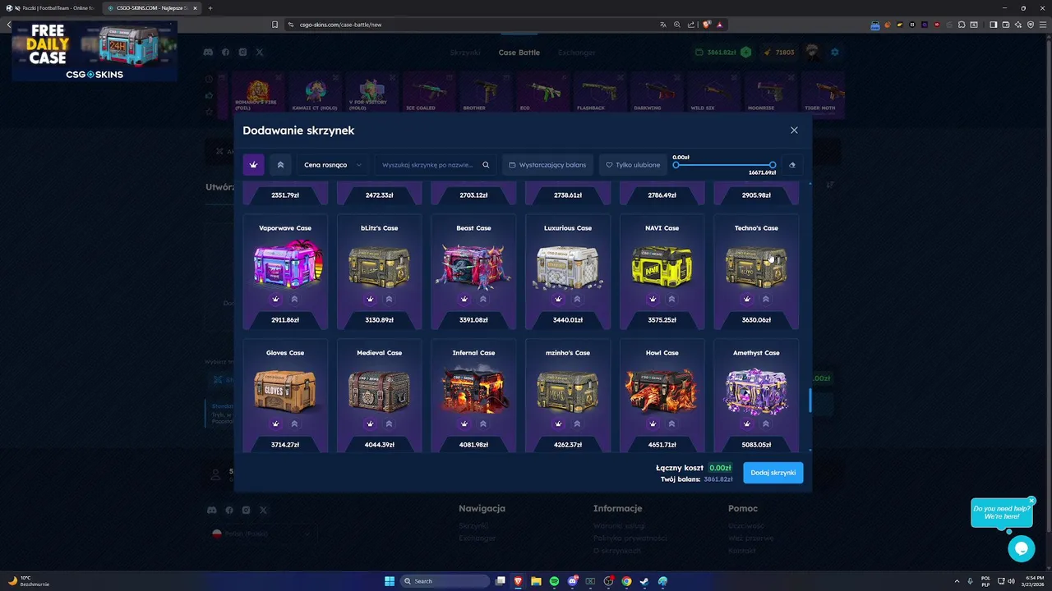This screenshot has height=591, width=1052.
Task: Click the live chat support bubble
Action: click(1022, 548)
